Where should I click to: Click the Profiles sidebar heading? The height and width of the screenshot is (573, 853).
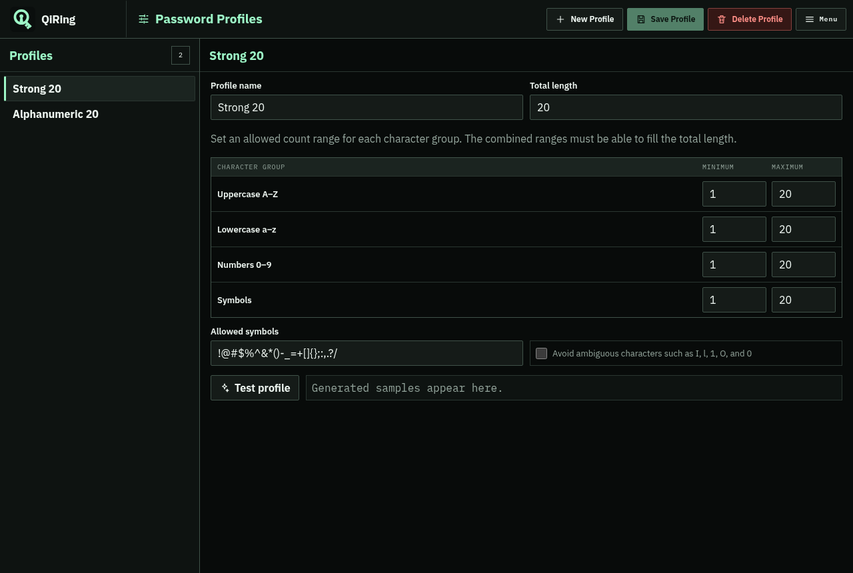coord(31,55)
